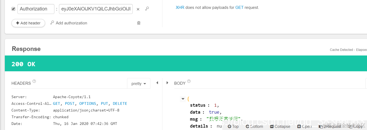The width and height of the screenshot is (367, 130).
Task: Click the Server header label
Action: pyautogui.click(x=19, y=97)
